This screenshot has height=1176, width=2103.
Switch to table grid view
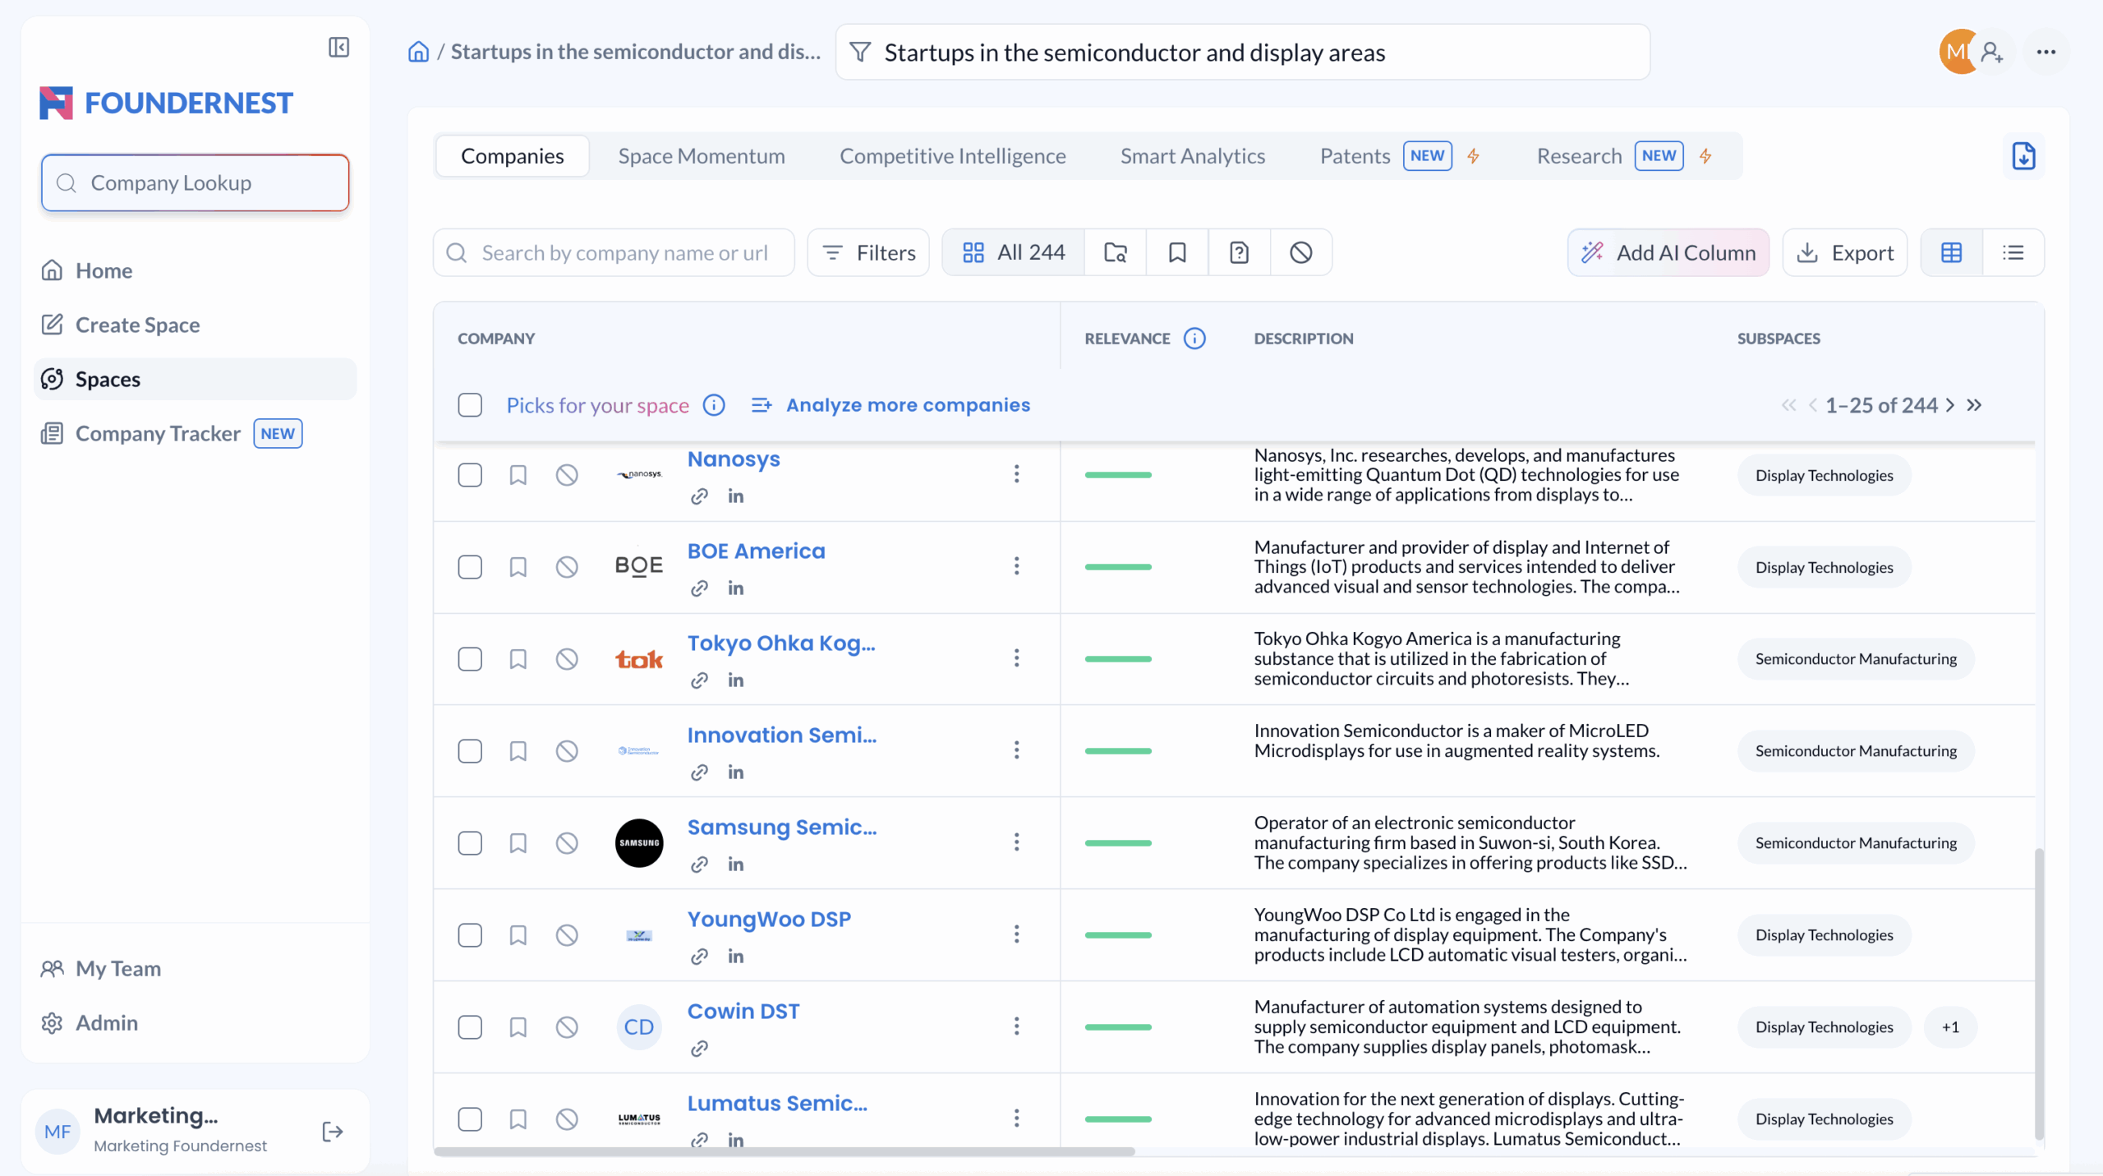point(1951,252)
